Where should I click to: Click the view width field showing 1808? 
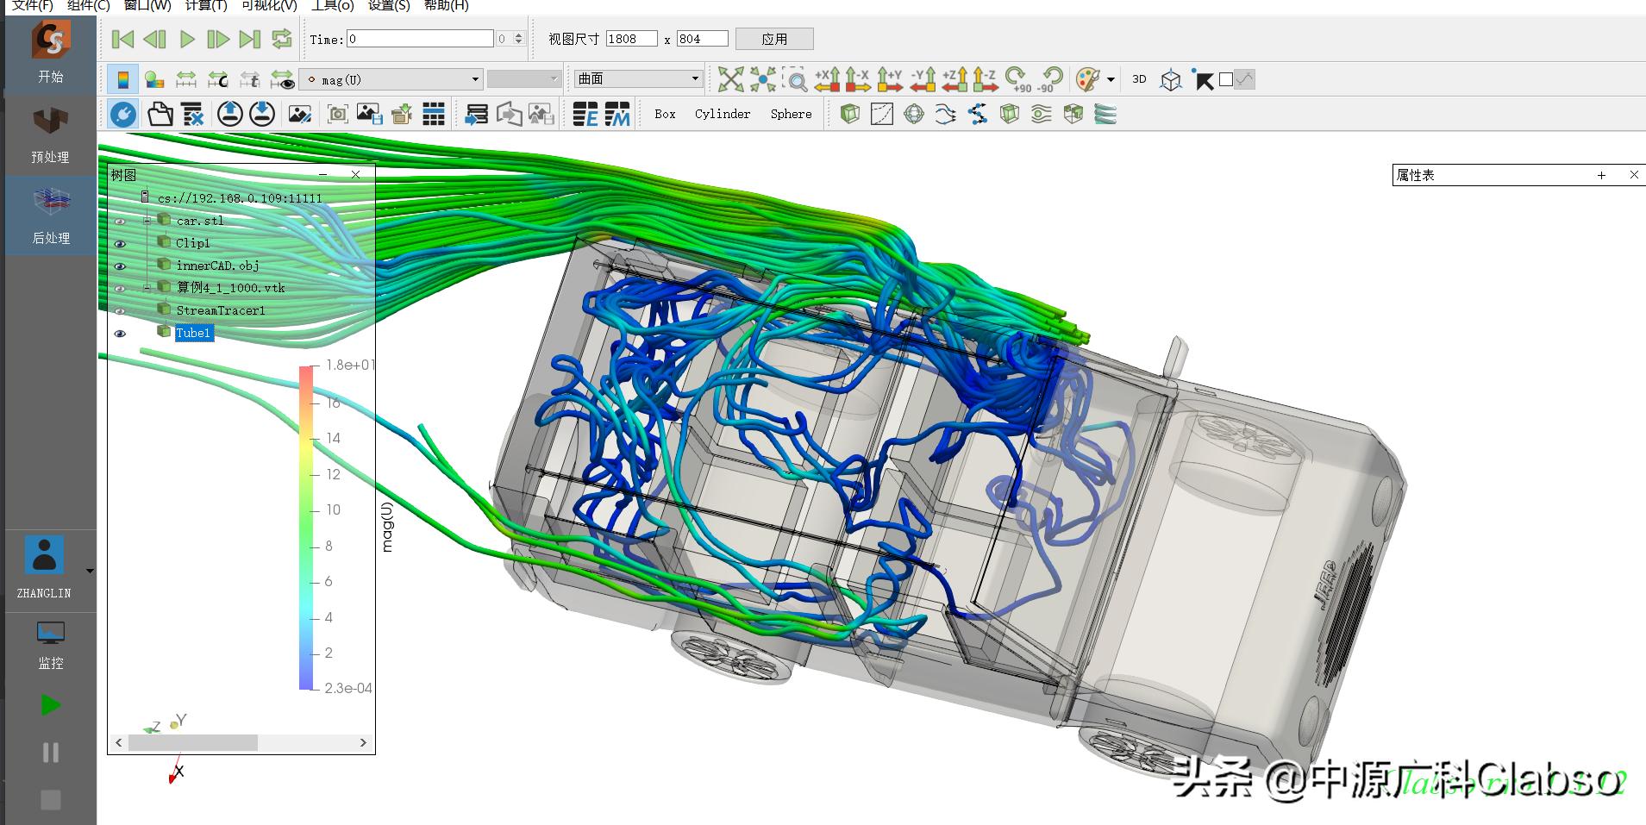coord(631,39)
